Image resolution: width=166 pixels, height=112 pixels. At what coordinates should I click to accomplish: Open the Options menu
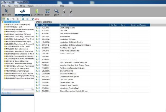(x=30, y=6)
